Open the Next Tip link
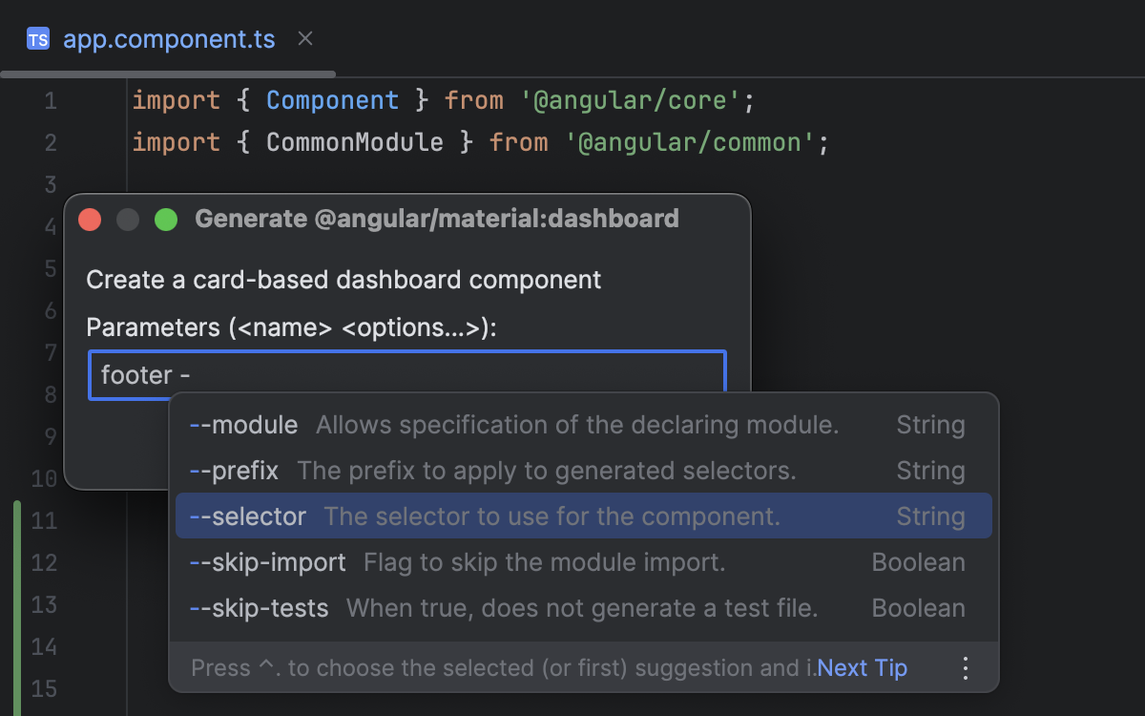 coord(862,667)
